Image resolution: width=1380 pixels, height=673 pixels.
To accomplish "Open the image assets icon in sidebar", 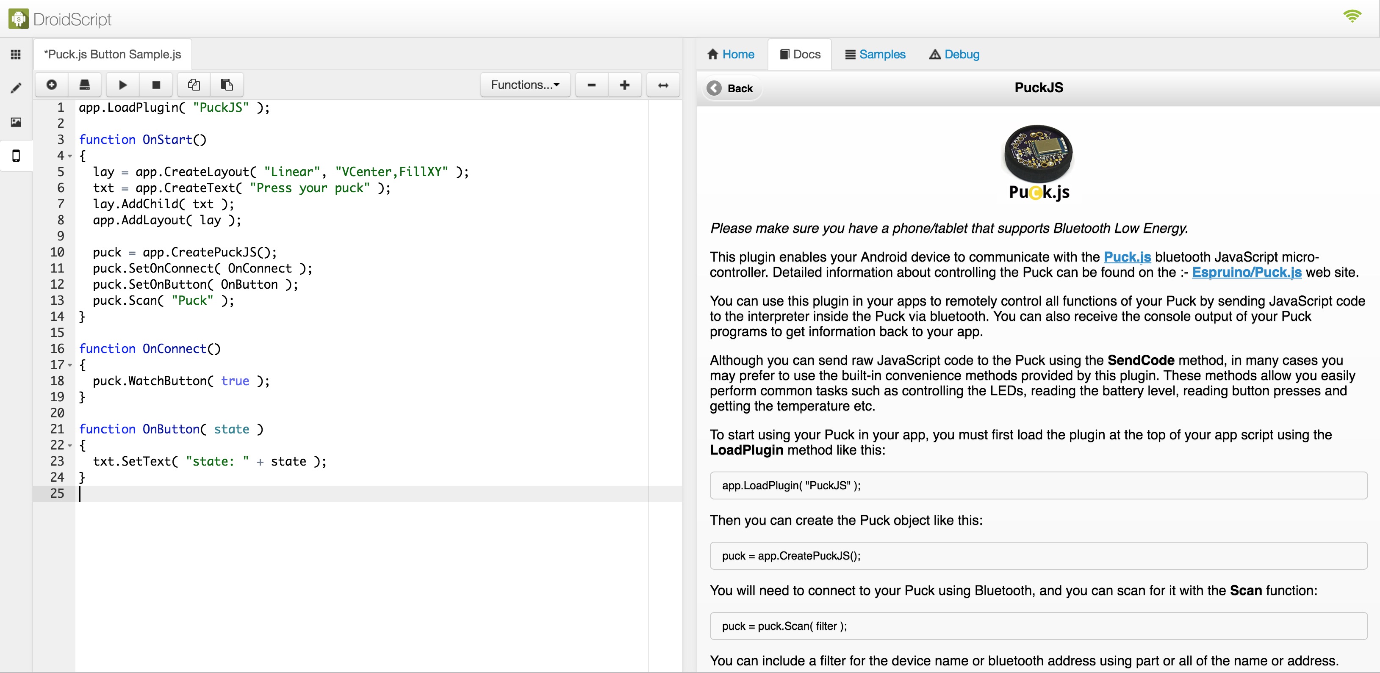I will [x=16, y=122].
